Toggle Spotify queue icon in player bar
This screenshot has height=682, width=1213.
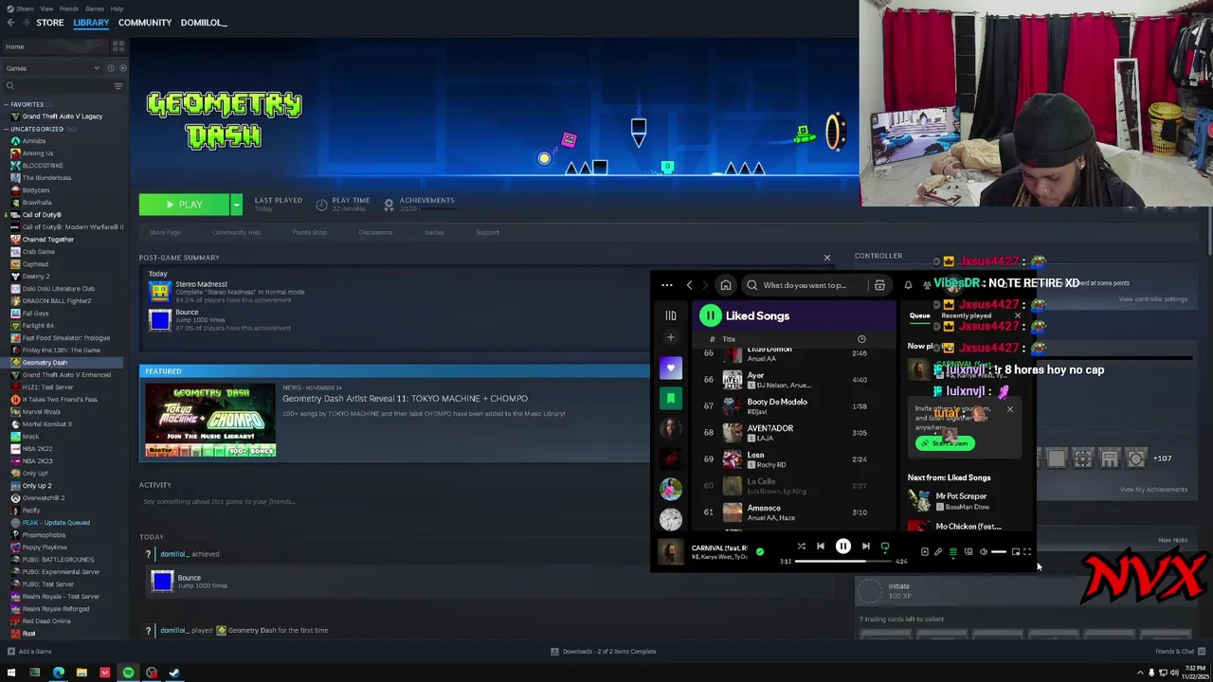coord(953,552)
